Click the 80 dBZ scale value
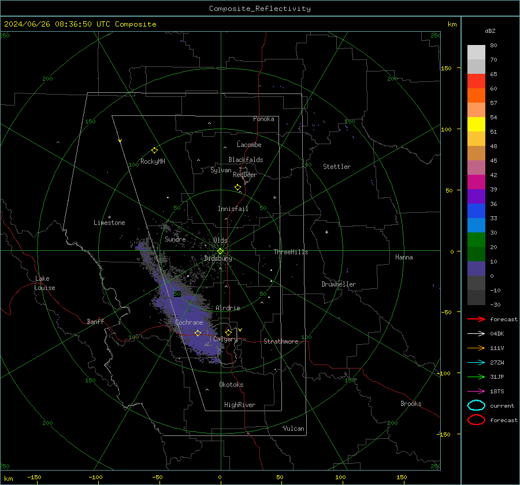Image resolution: width=520 pixels, height=485 pixels. 493,46
